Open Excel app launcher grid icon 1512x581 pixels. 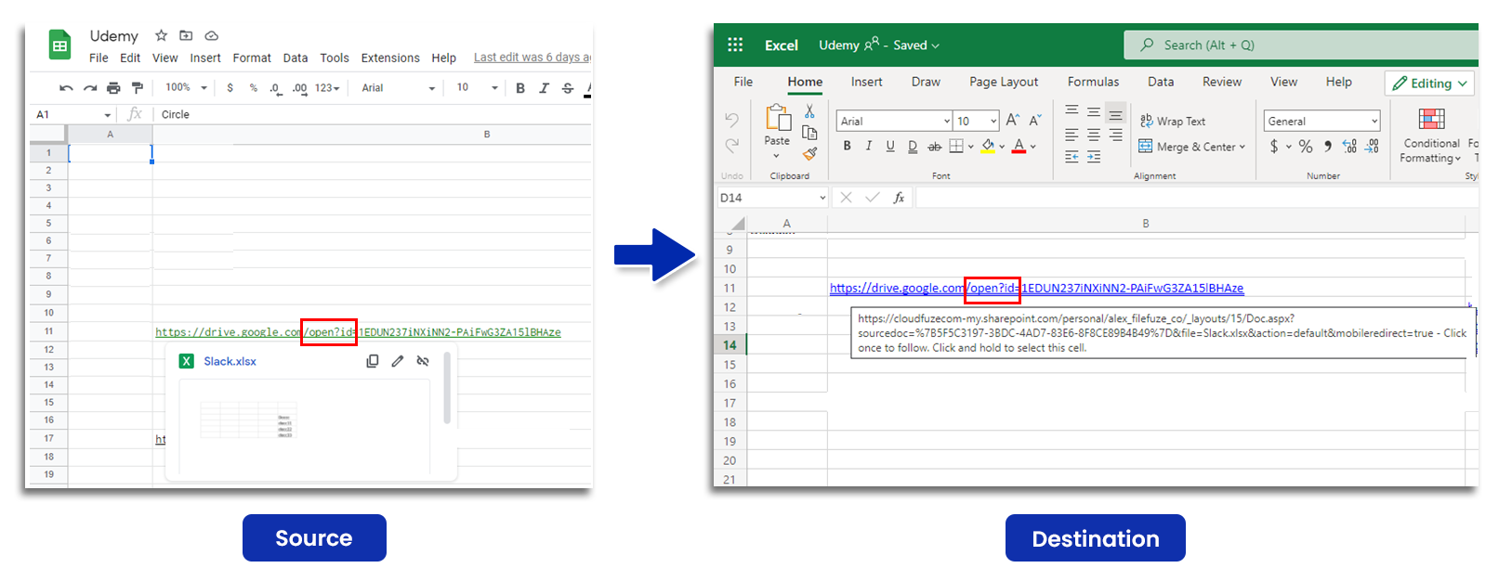735,45
